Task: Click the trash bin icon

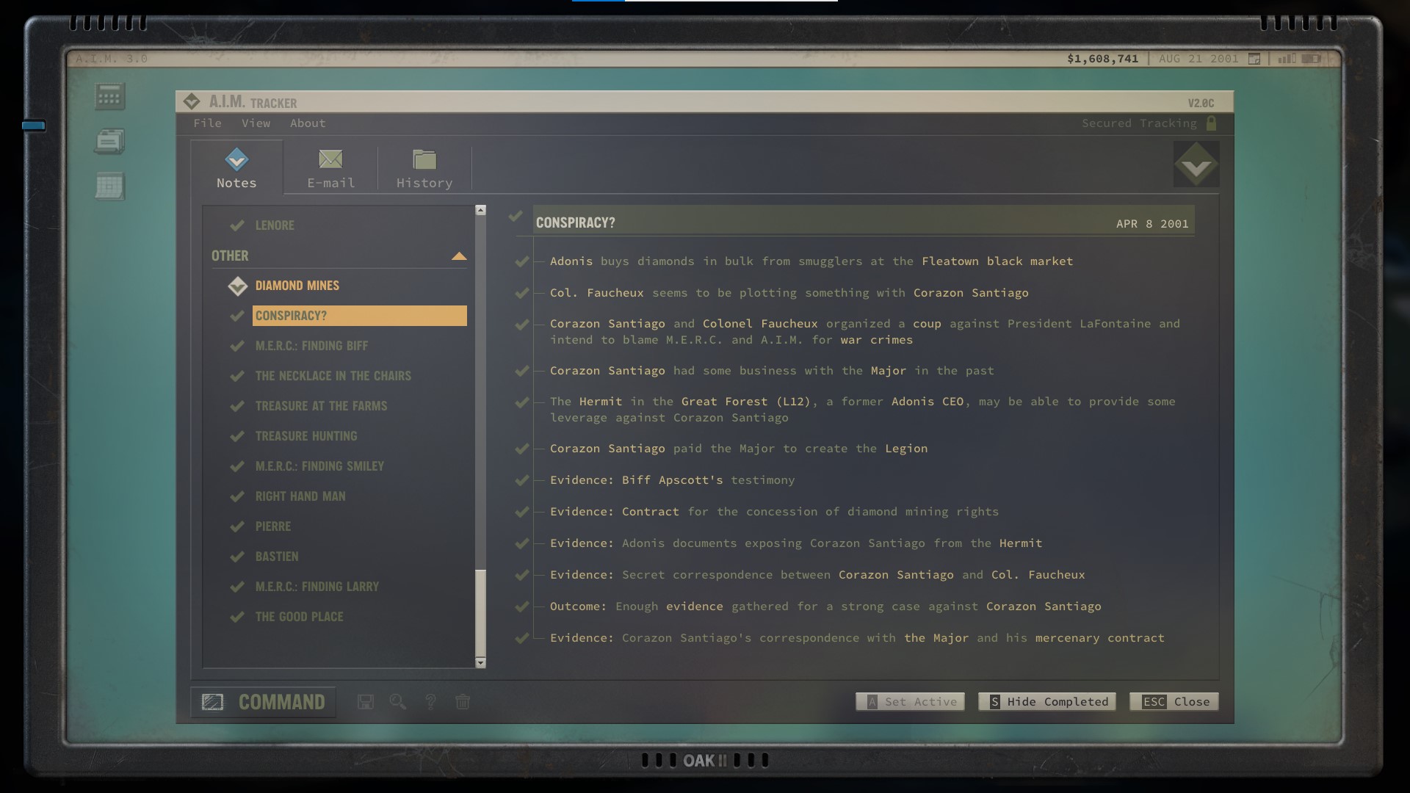Action: tap(463, 702)
